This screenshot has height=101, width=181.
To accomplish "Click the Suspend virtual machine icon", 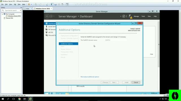I will [x=29, y=4].
